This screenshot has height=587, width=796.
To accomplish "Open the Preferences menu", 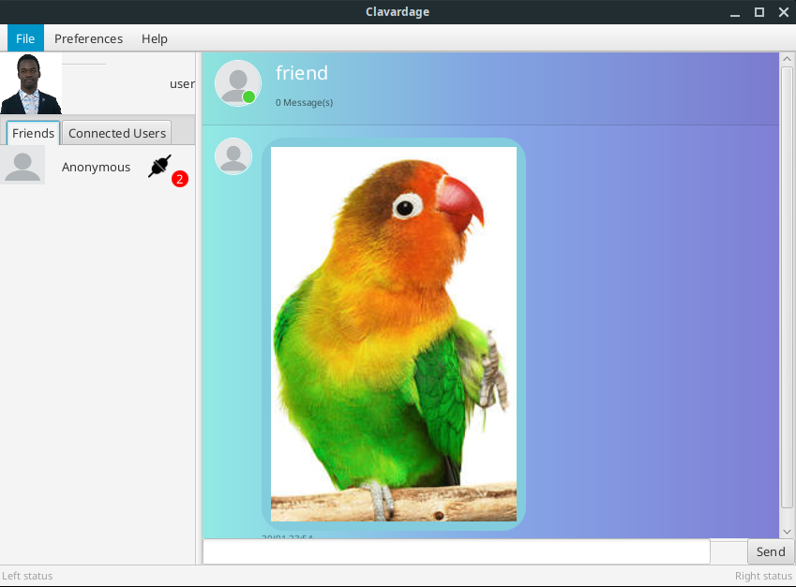I will pos(88,38).
